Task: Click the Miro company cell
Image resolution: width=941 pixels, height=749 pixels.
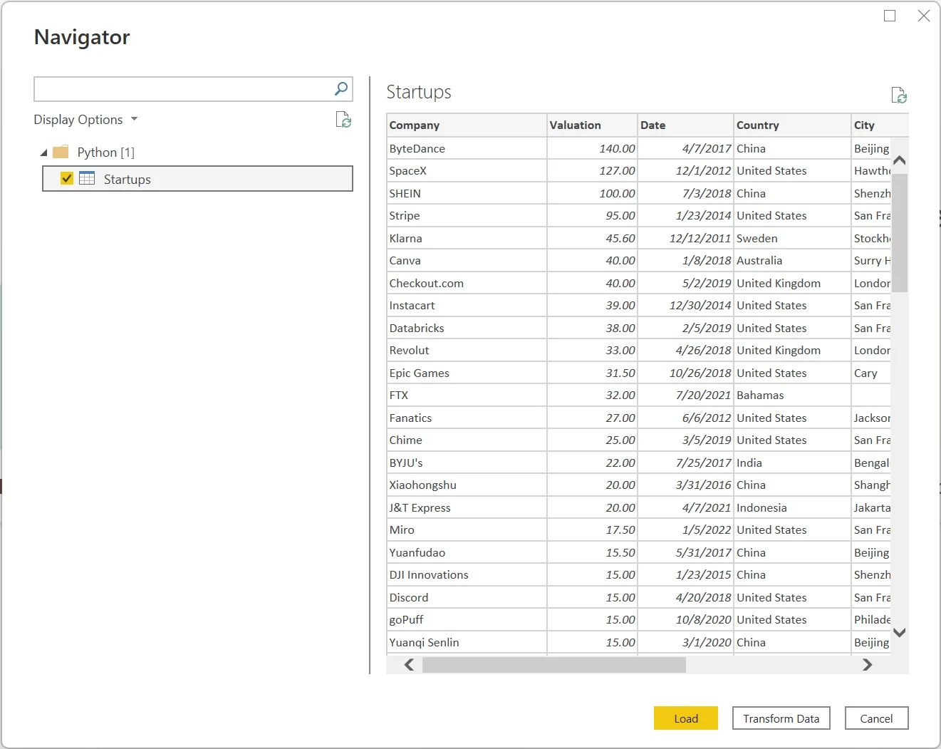Action: [x=467, y=530]
